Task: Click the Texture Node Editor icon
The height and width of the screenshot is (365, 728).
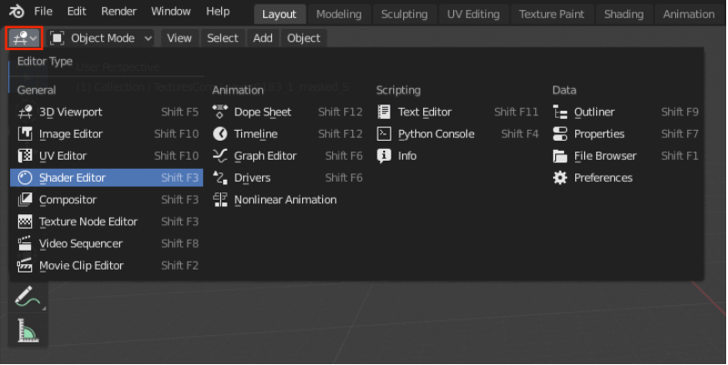Action: (x=25, y=222)
